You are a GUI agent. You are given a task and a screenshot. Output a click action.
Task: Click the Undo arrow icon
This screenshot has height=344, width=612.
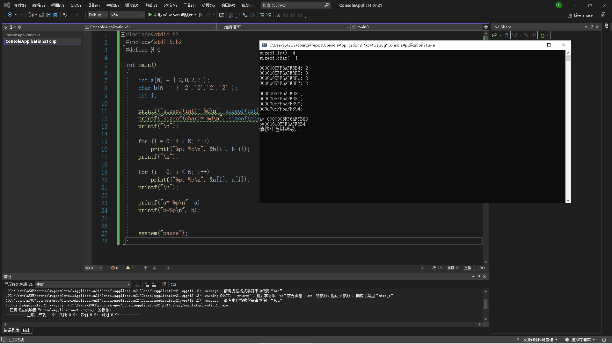coord(65,15)
